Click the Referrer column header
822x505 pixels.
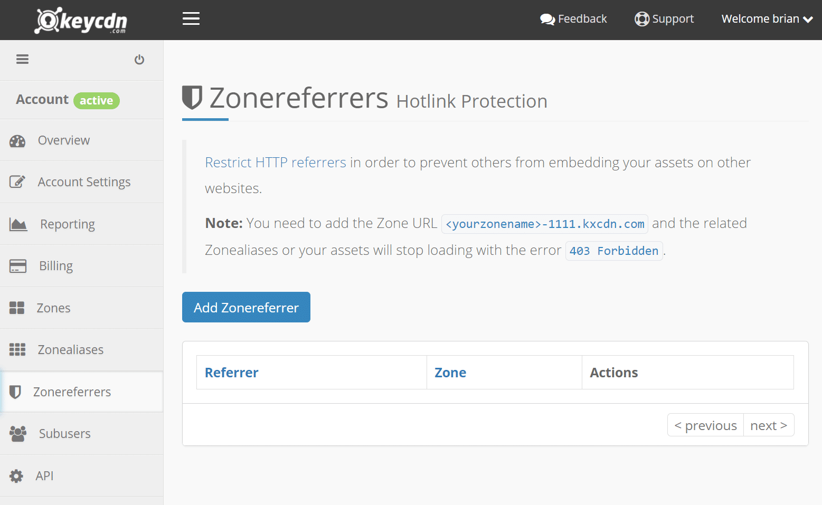click(232, 372)
